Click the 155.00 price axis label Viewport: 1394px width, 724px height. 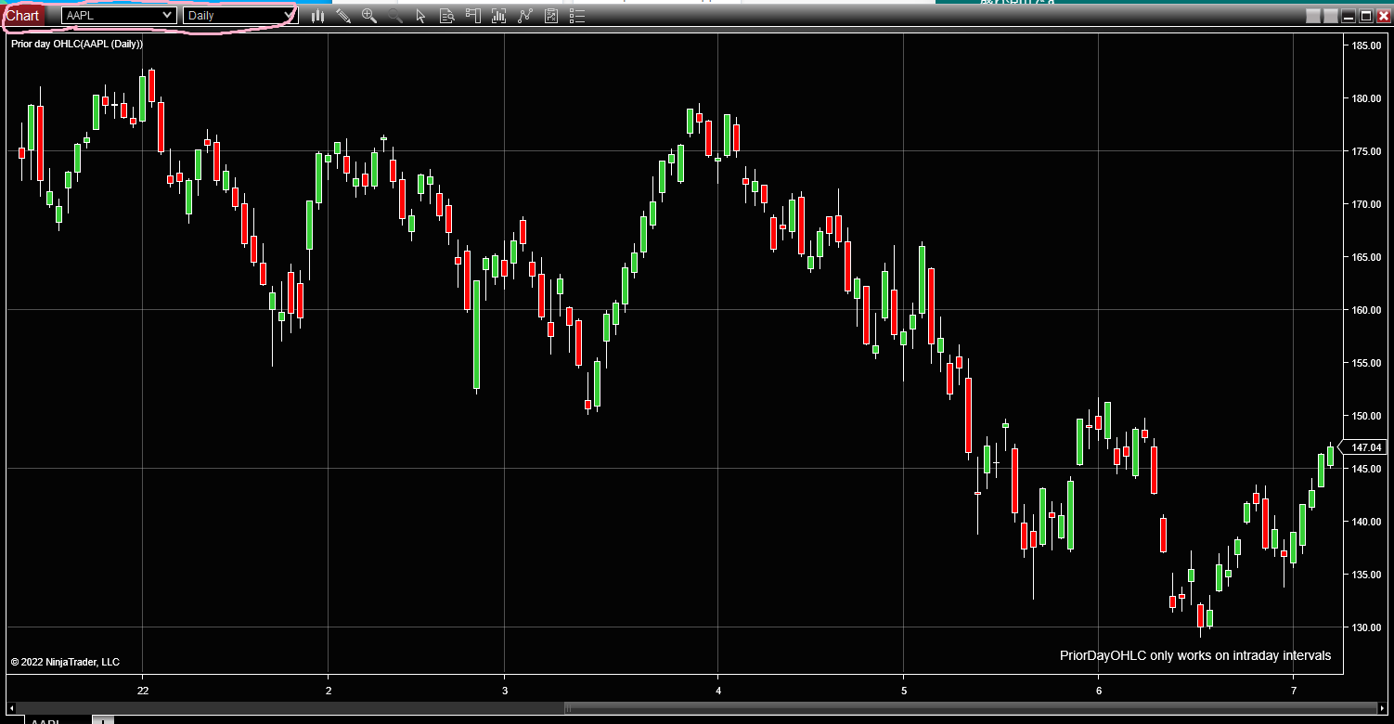[1366, 363]
